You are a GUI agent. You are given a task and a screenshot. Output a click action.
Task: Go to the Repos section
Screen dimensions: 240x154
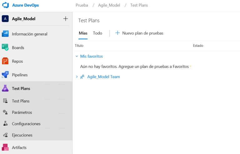point(17,61)
